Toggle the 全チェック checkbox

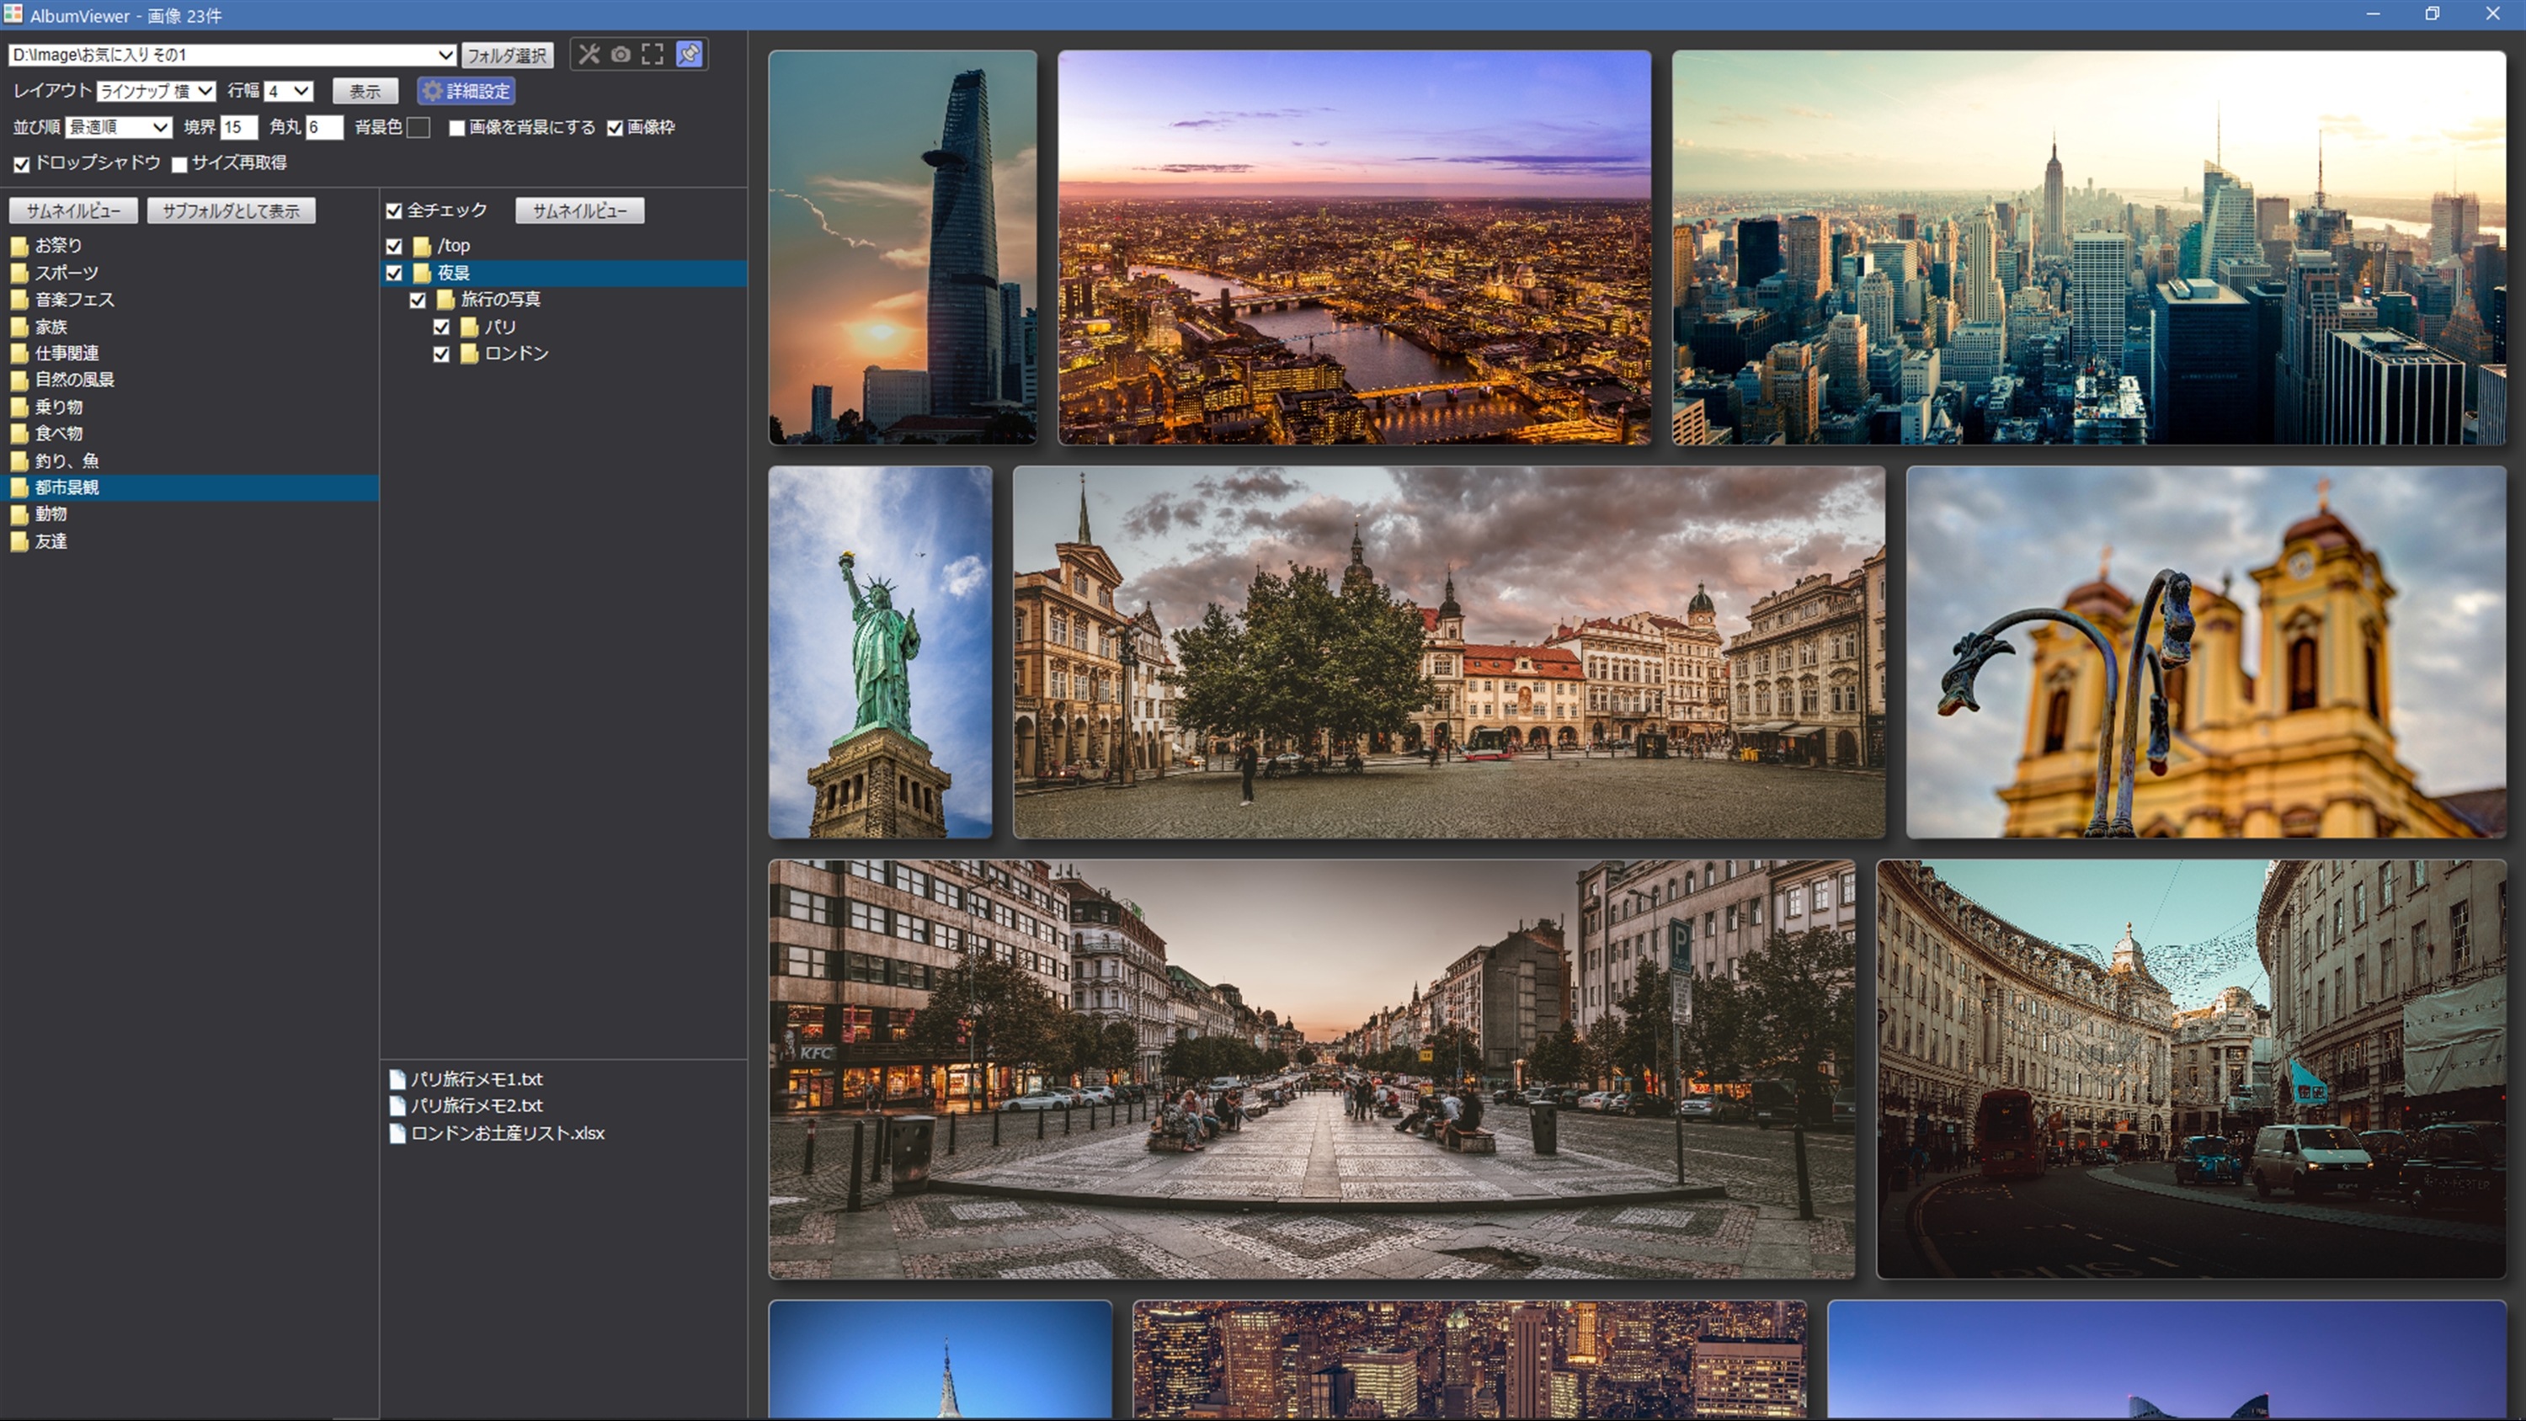pos(394,210)
